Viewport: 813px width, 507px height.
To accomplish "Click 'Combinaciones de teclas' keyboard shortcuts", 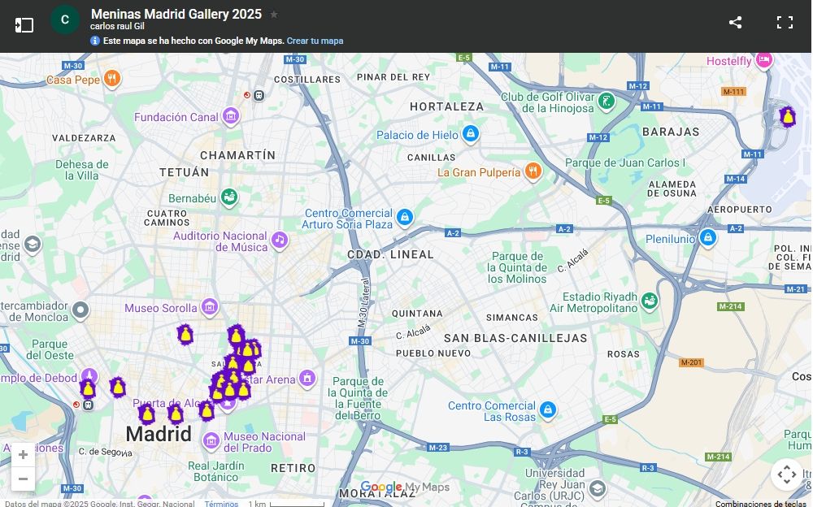I will click(x=761, y=503).
